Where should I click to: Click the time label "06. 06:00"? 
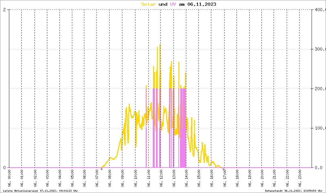tap(84, 178)
